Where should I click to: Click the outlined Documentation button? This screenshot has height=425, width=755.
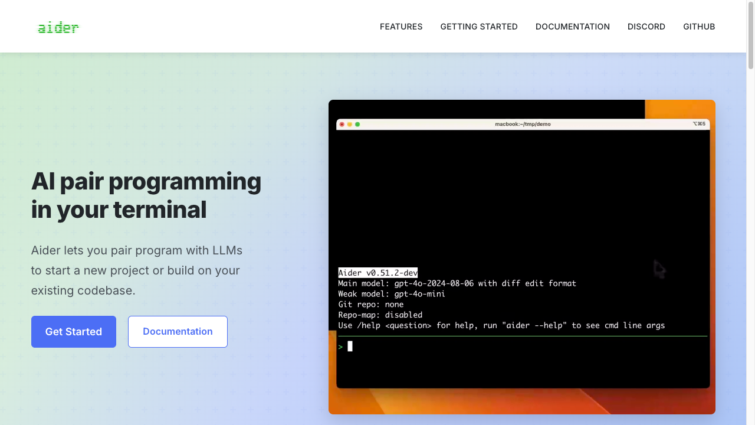(x=178, y=332)
